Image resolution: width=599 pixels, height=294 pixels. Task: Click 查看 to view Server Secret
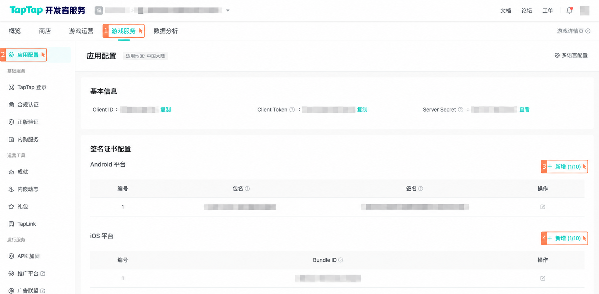[524, 110]
